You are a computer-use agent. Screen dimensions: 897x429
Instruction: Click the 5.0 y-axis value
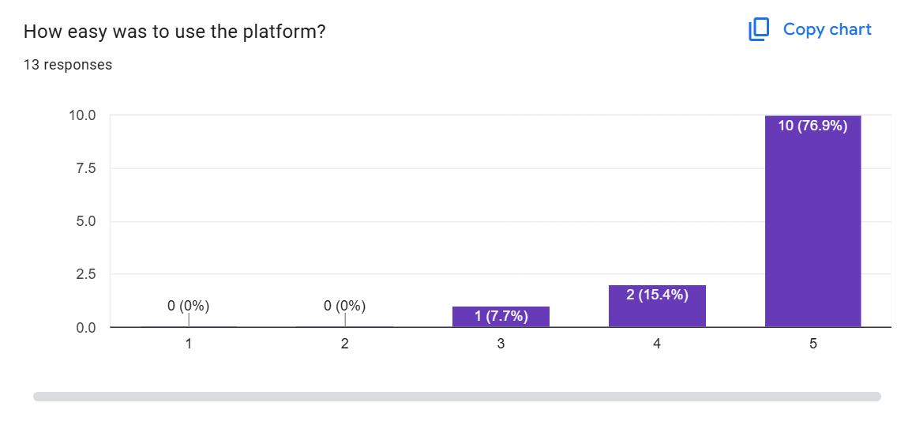(85, 221)
